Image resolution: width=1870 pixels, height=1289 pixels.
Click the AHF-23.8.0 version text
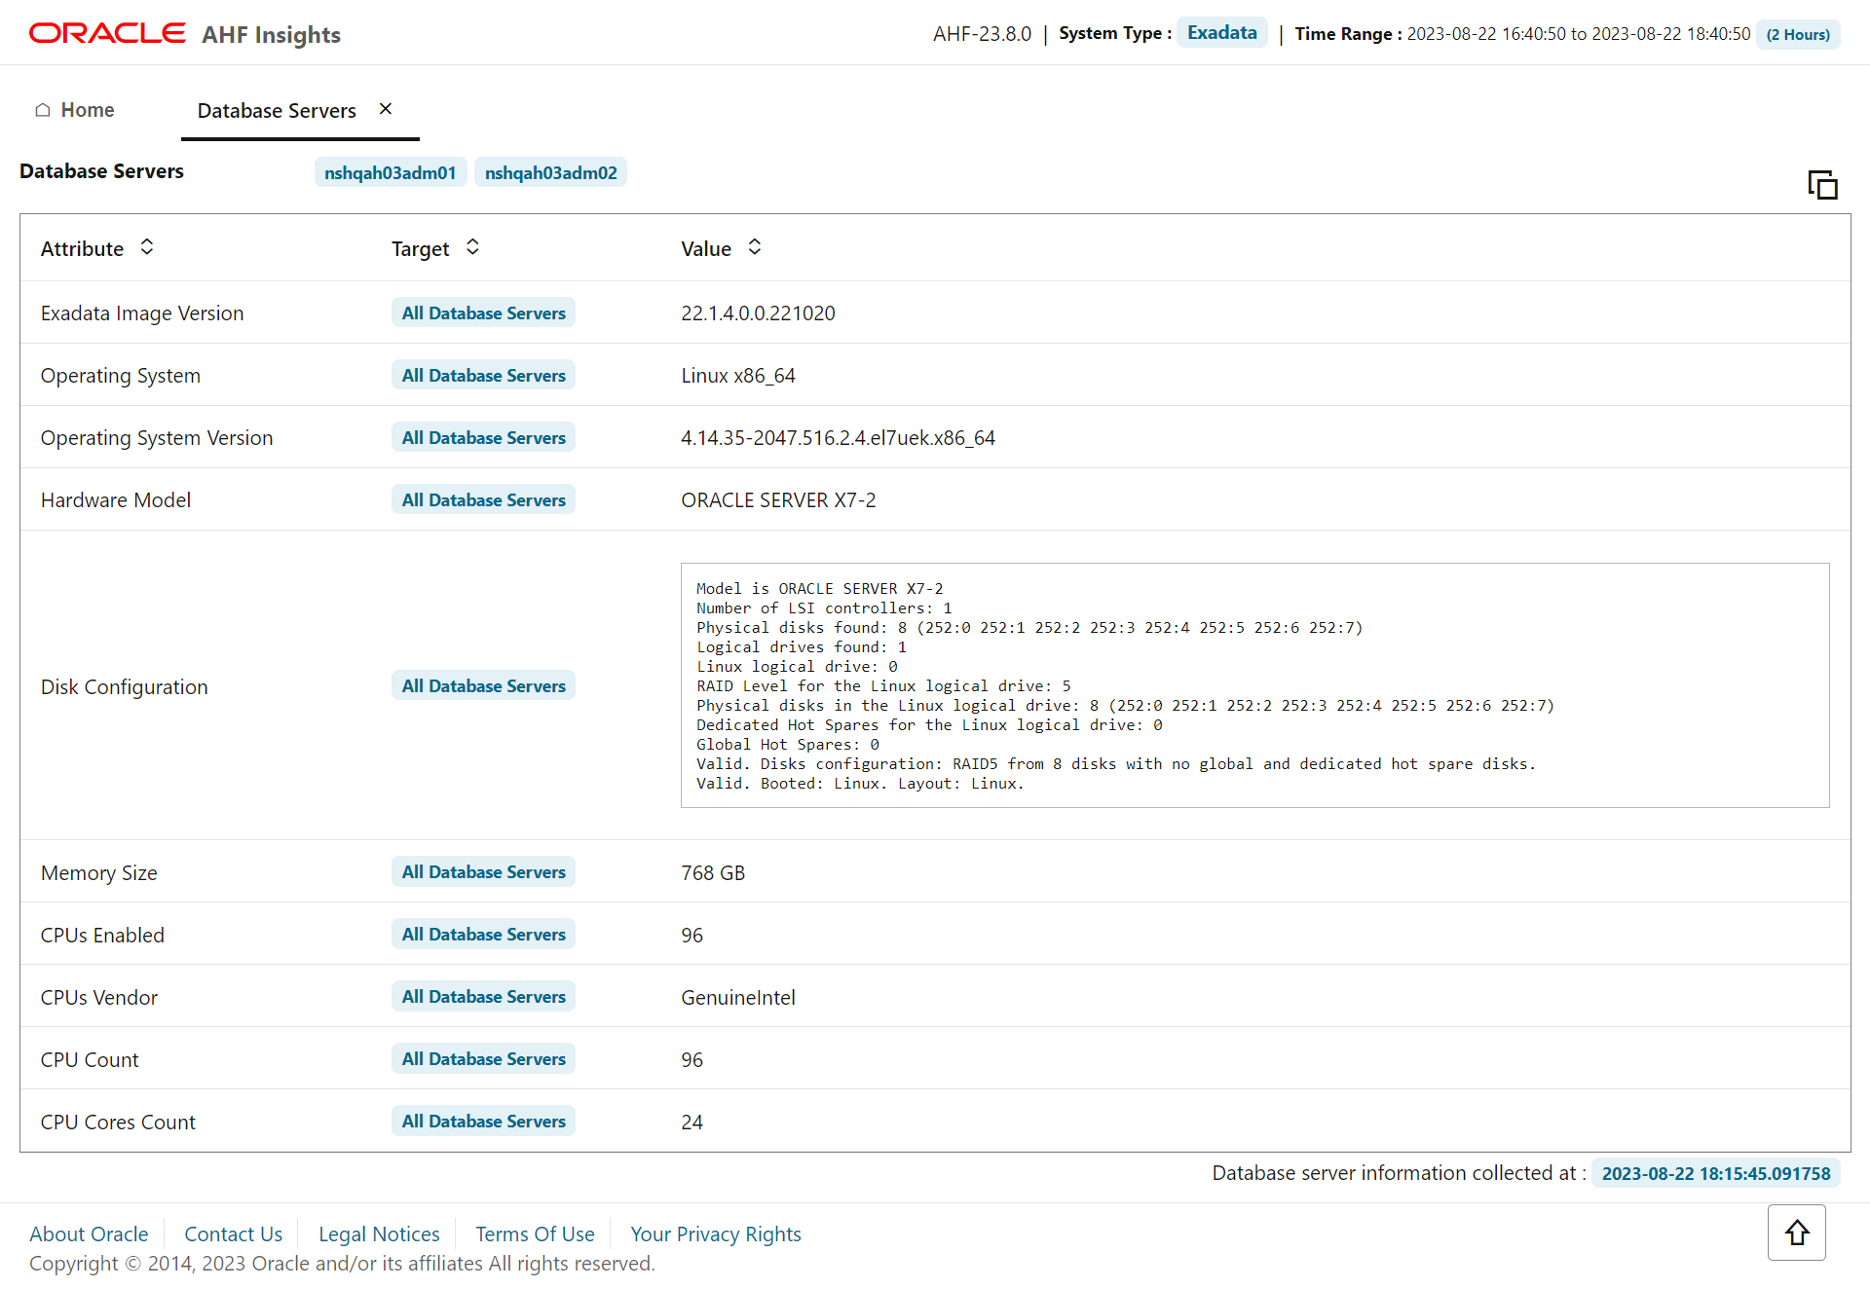tap(982, 34)
